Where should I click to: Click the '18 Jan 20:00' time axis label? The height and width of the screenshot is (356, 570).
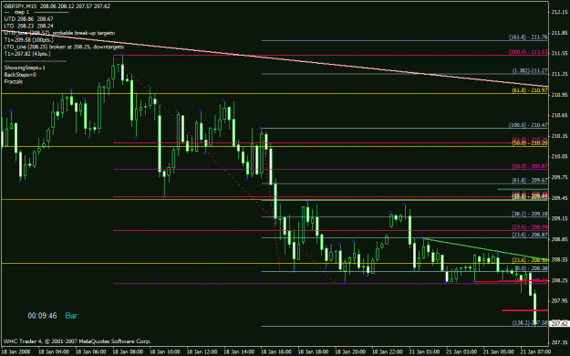(350, 351)
